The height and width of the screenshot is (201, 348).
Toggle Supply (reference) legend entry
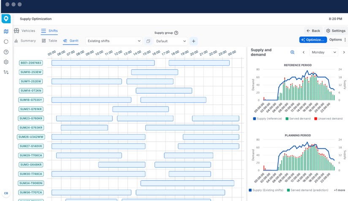coord(267,119)
